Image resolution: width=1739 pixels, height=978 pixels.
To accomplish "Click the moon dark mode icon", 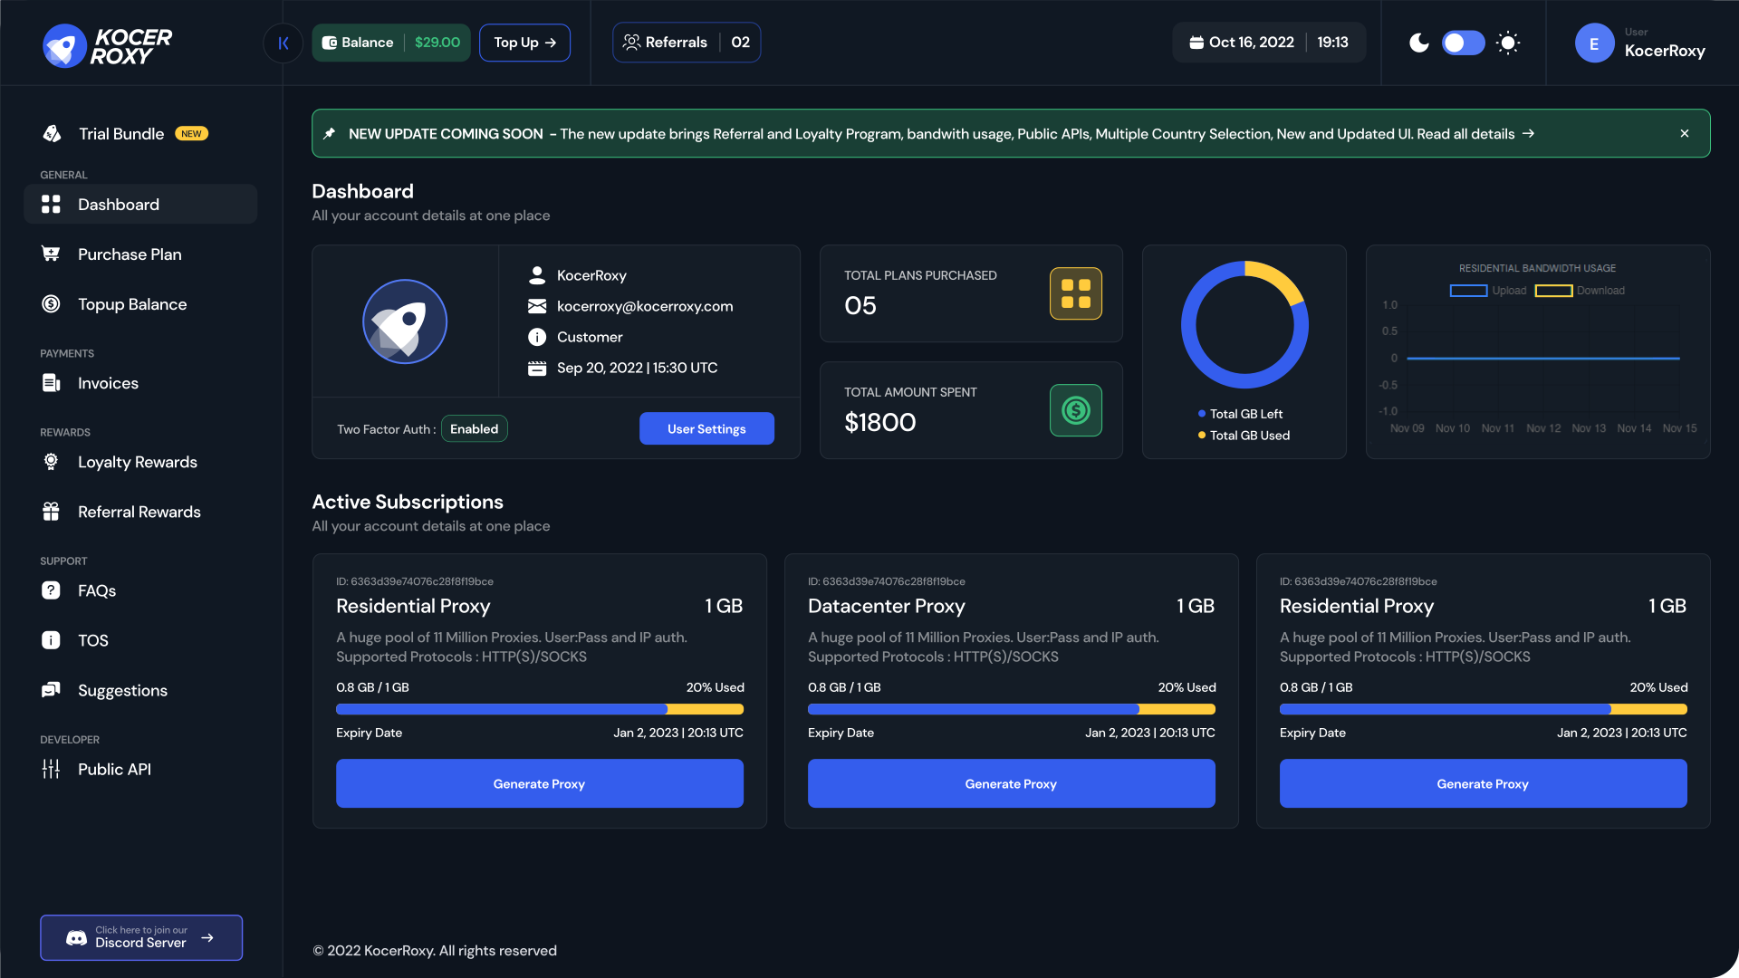I will coord(1418,43).
